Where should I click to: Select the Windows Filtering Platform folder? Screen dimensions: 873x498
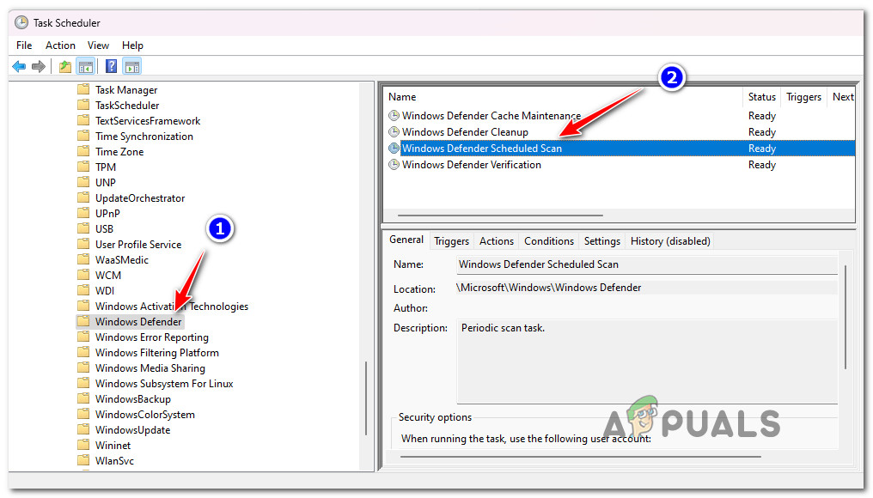pos(157,353)
